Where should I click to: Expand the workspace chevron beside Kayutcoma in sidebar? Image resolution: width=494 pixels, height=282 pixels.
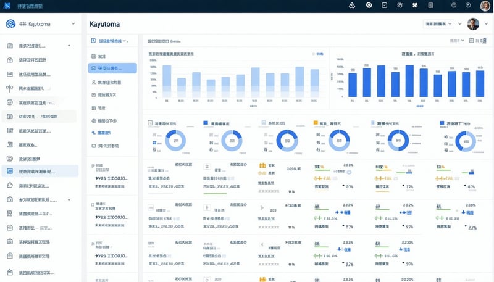point(73,23)
